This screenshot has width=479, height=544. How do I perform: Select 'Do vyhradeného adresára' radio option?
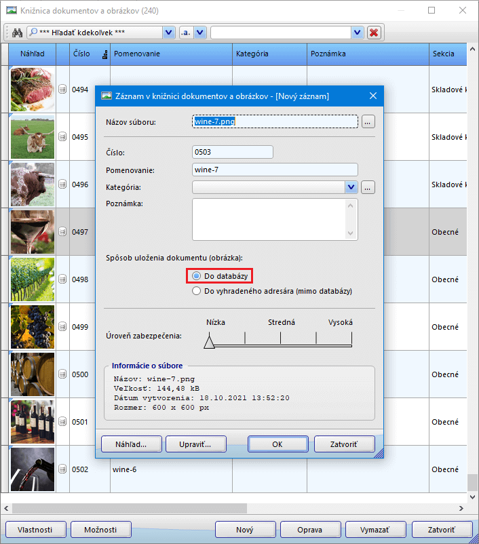coord(197,291)
